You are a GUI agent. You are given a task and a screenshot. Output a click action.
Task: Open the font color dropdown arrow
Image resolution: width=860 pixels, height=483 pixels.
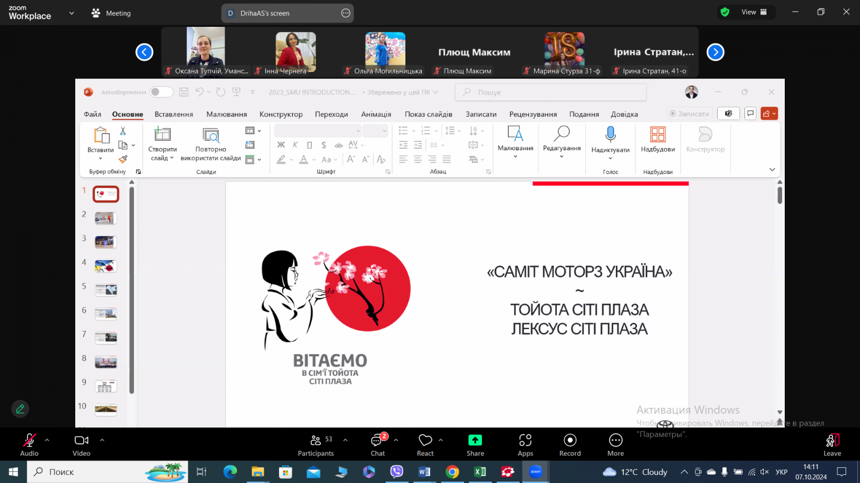[314, 160]
